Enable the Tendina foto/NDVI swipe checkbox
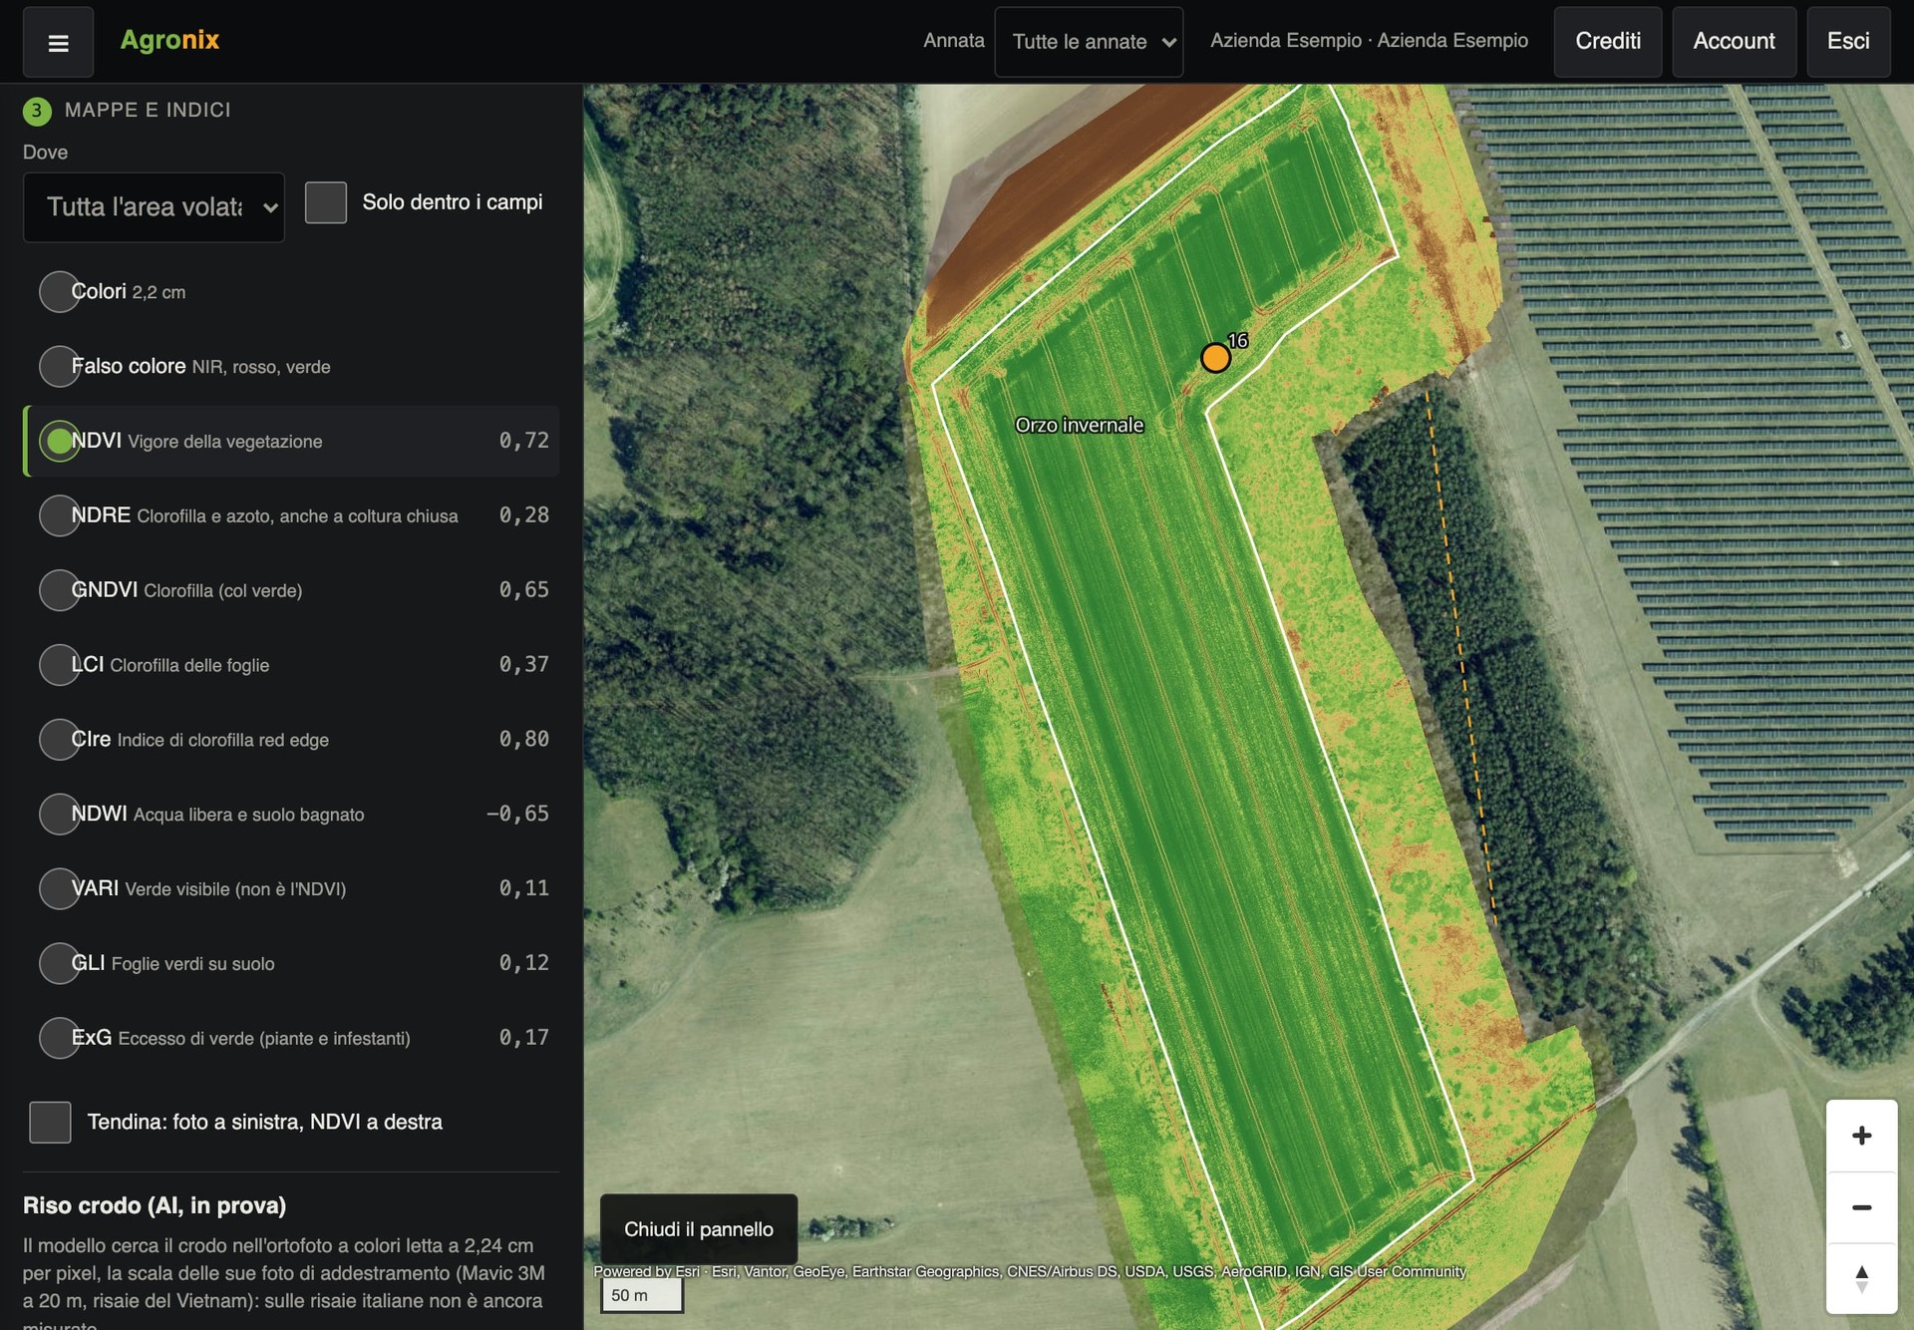Viewport: 1914px width, 1330px height. click(50, 1122)
